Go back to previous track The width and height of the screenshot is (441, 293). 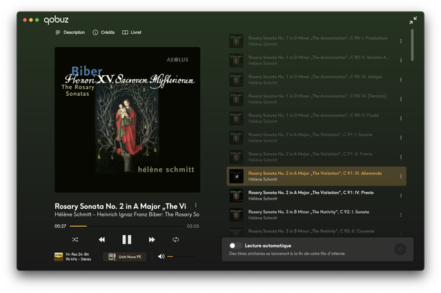(101, 239)
